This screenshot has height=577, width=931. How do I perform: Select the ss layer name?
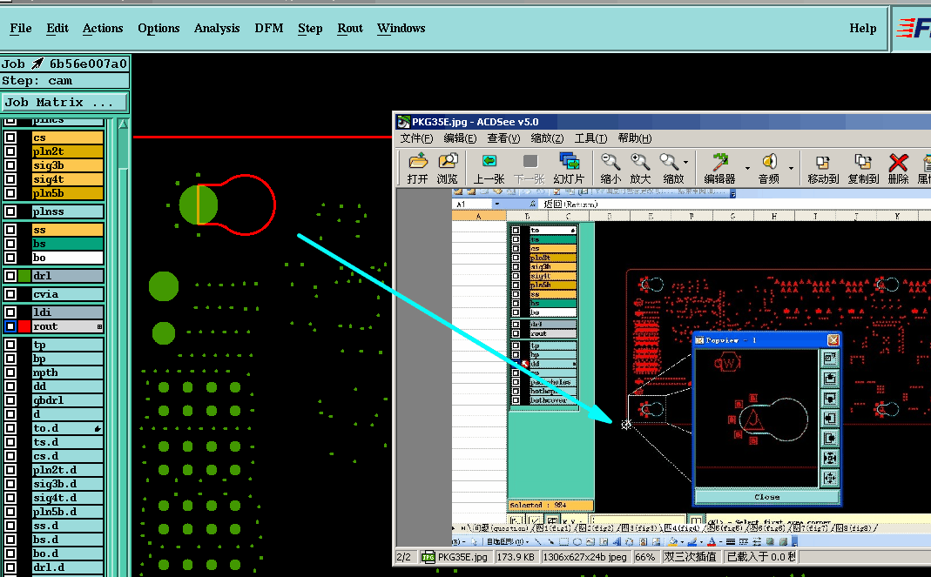click(68, 230)
